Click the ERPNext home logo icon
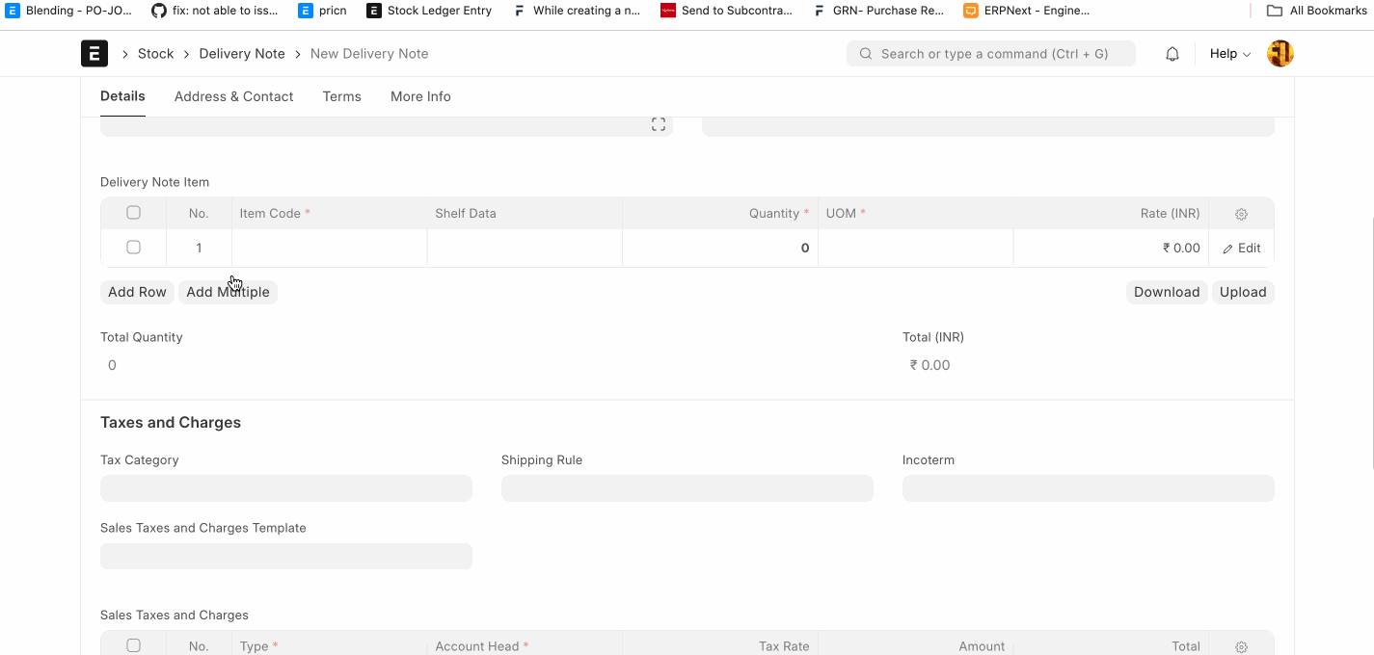This screenshot has width=1374, height=655. pos(94,54)
